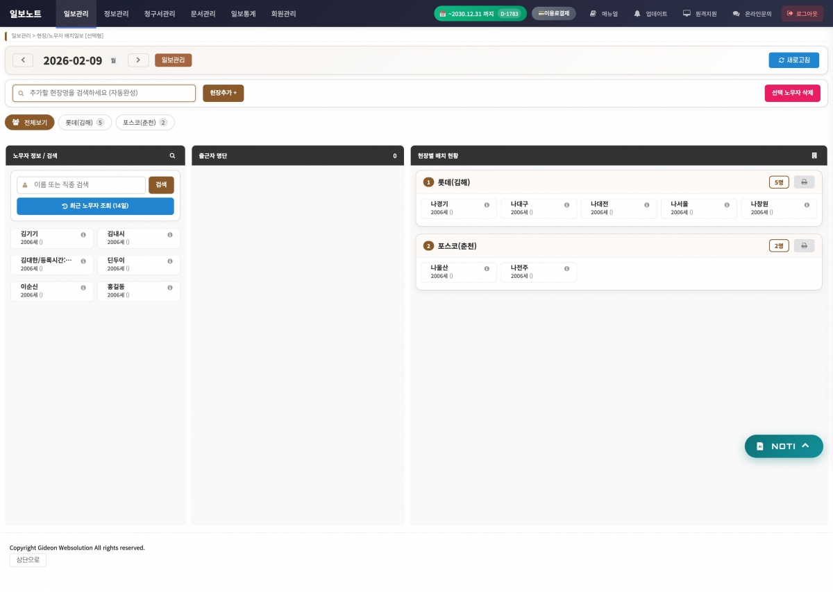This screenshot has height=592, width=833.
Task: Click info icon on 홍길동 worker card
Action: 170,288
